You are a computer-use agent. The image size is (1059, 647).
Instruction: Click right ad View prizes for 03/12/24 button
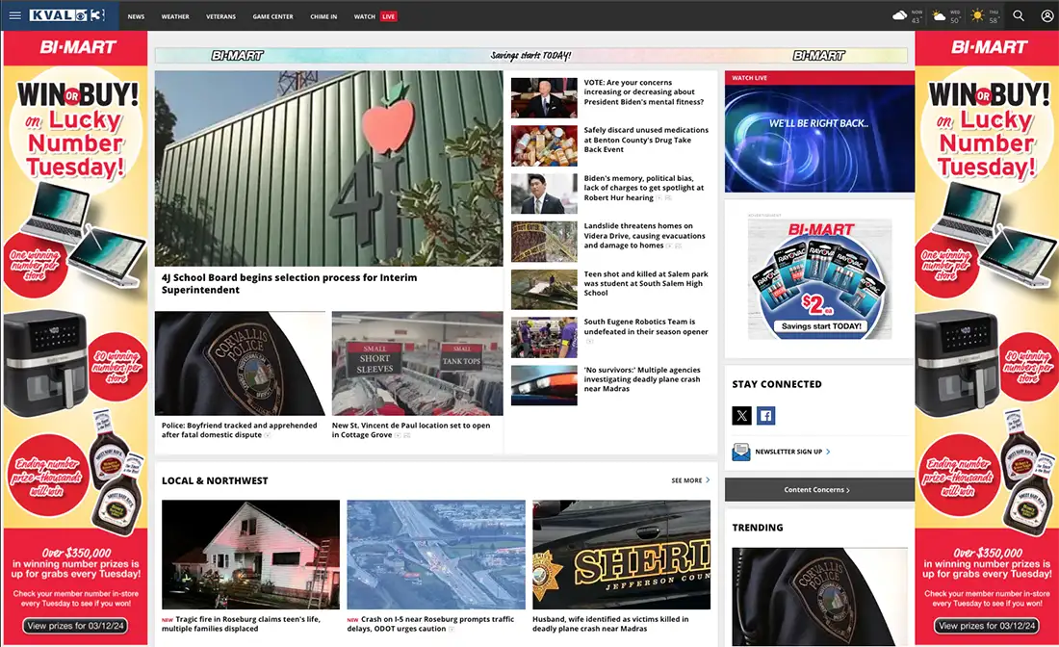click(987, 626)
